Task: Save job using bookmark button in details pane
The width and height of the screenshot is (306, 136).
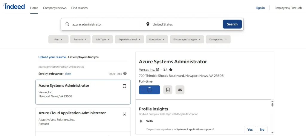Action: [168, 90]
